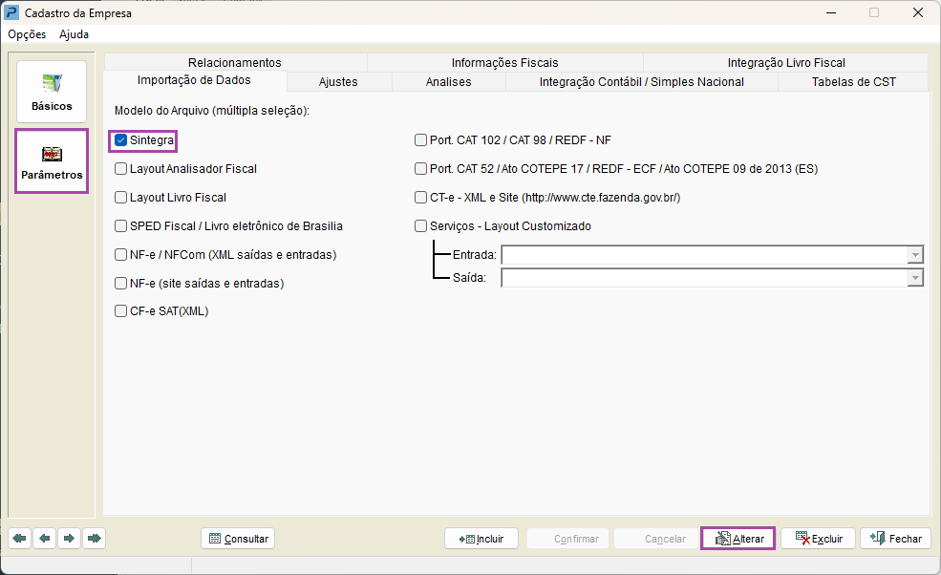
Task: Close the form with Fechar
Action: click(895, 539)
